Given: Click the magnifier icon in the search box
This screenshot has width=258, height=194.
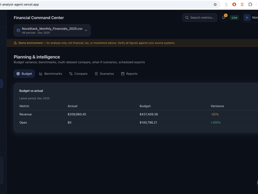Looking at the screenshot, I should coord(187,18).
